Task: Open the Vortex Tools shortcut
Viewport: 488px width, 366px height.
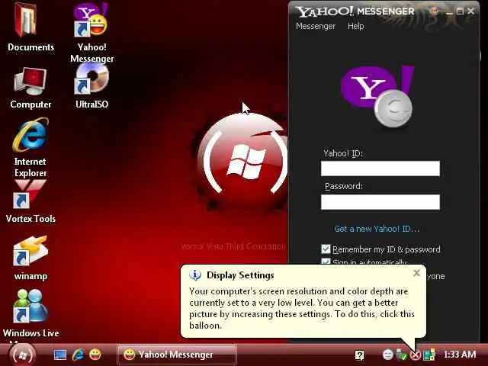Action: coord(30,201)
